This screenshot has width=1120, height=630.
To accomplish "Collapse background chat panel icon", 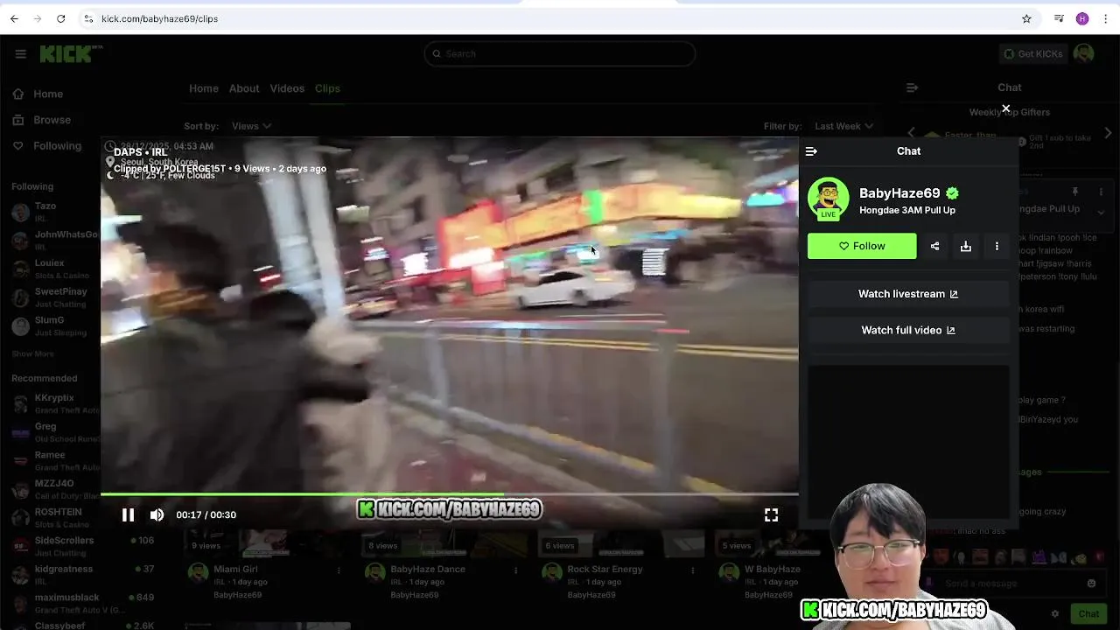I will click(x=912, y=87).
